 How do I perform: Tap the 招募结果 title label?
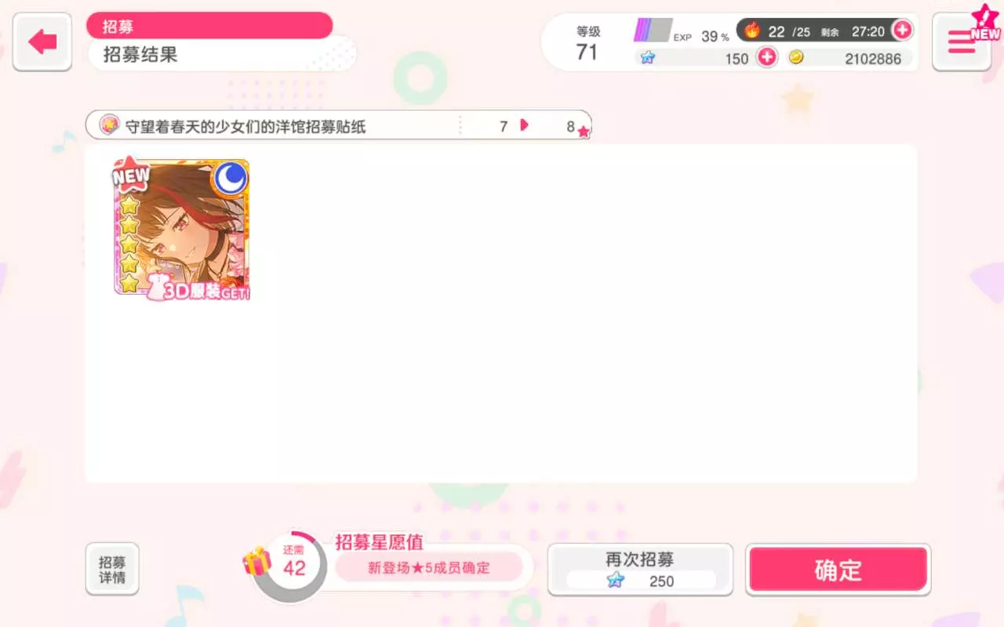click(x=140, y=55)
